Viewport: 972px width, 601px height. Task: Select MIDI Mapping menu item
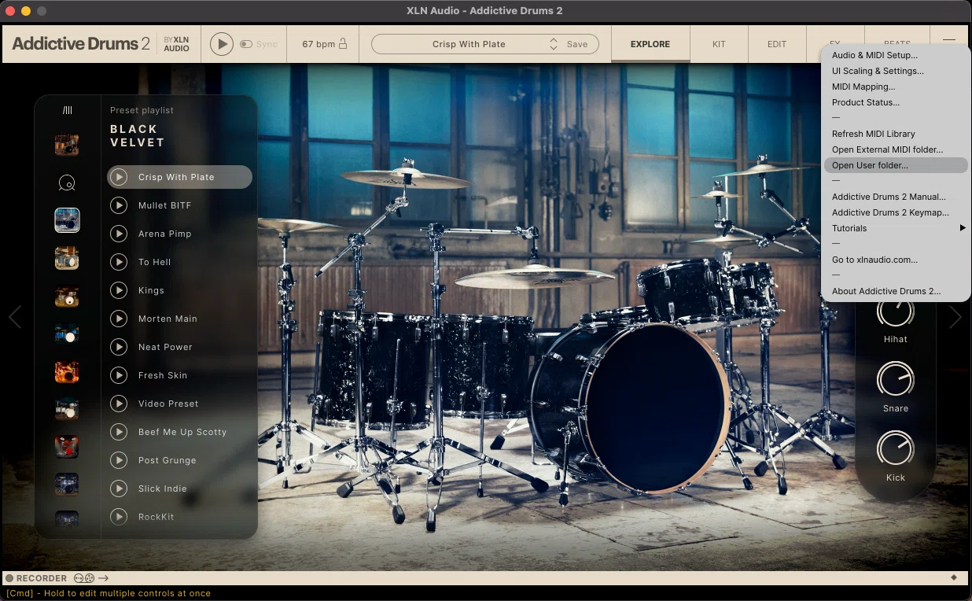click(895, 87)
